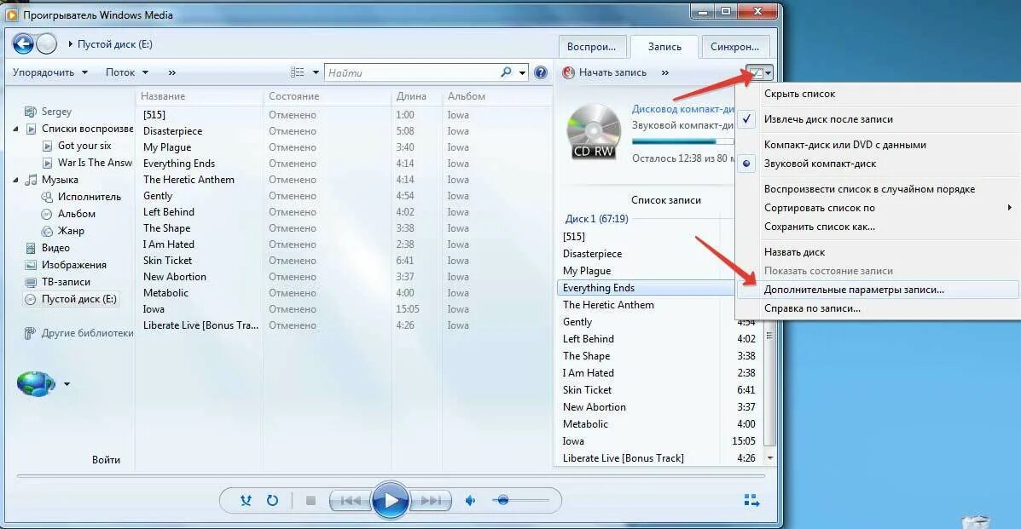Click the Stop playback button
This screenshot has height=529, width=1021.
310,500
